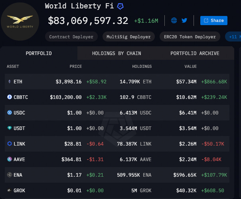Click the ENA value $596.65K
Image resolution: width=241 pixels, height=199 pixels.
tap(185, 175)
